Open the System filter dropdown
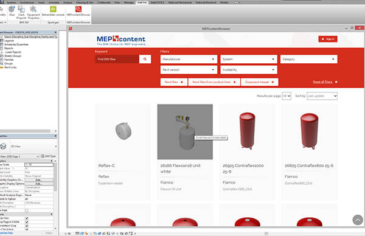Viewport: 365px width, 236px height. [x=249, y=59]
